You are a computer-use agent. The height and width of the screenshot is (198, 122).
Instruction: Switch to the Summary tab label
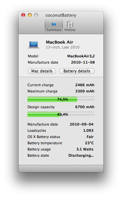click(x=54, y=30)
